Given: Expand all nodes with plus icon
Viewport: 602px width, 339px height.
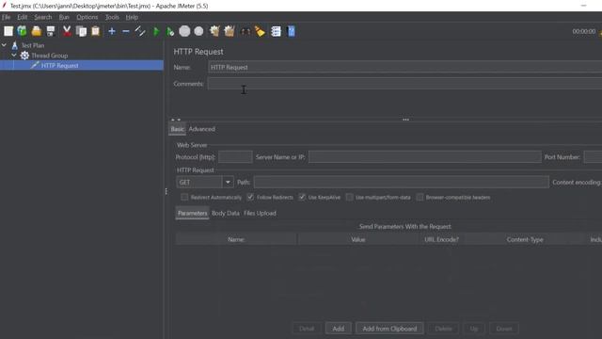Looking at the screenshot, I should click(x=112, y=31).
